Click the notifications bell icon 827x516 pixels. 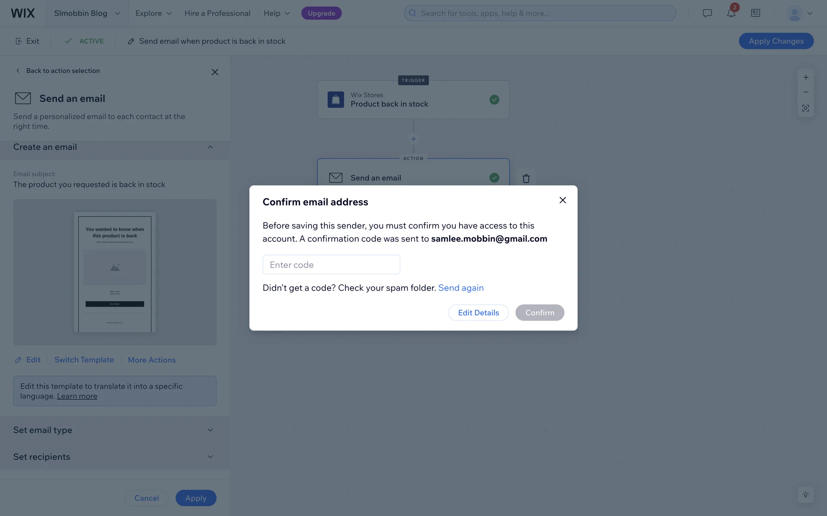(731, 13)
